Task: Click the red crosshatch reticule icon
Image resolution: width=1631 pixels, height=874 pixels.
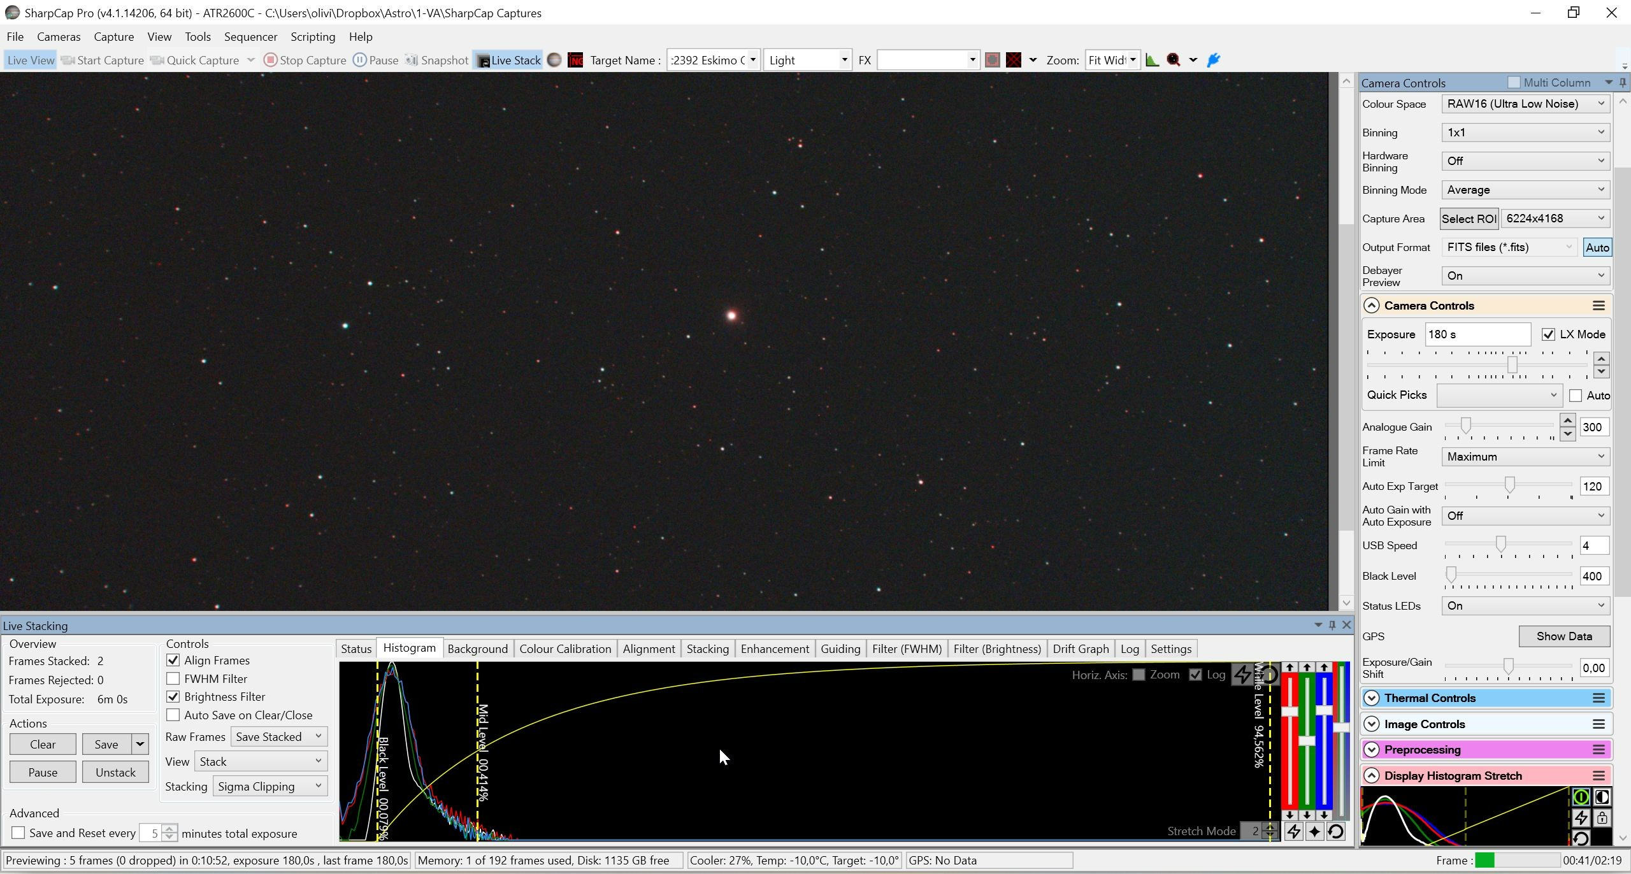Action: [x=1014, y=60]
